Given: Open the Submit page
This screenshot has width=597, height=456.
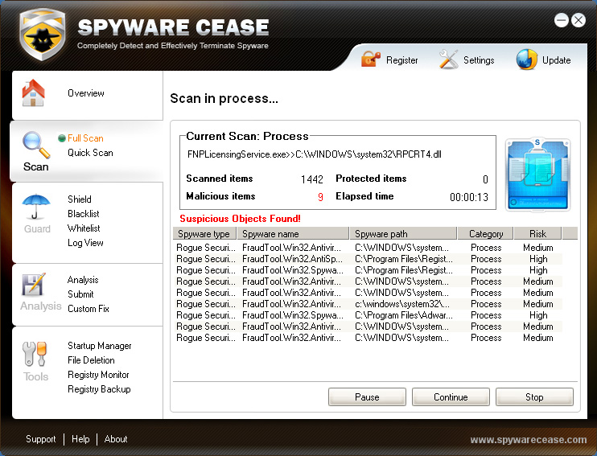Looking at the screenshot, I should point(80,294).
